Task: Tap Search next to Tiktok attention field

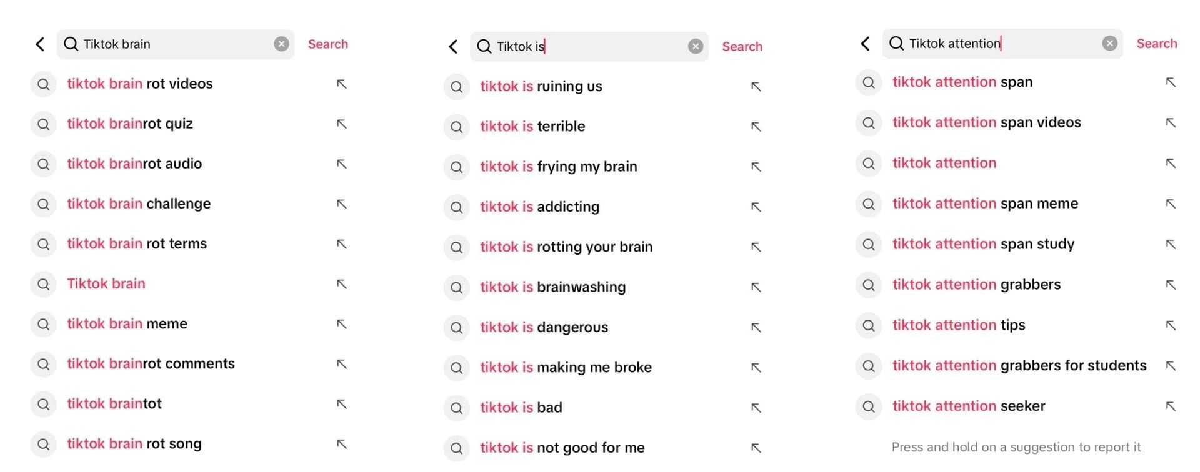Action: pos(1157,43)
